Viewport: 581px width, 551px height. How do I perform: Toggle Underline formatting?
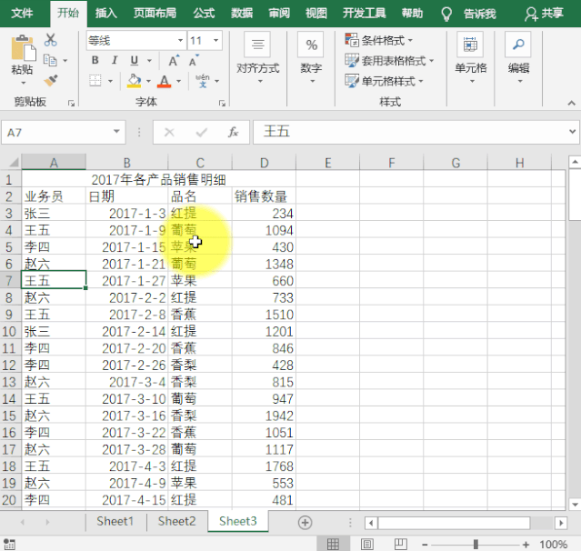tap(133, 60)
